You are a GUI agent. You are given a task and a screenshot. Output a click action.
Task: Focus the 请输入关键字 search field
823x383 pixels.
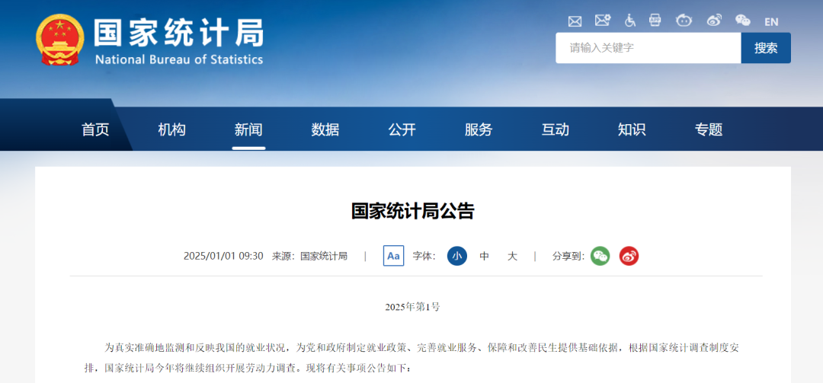coord(648,48)
